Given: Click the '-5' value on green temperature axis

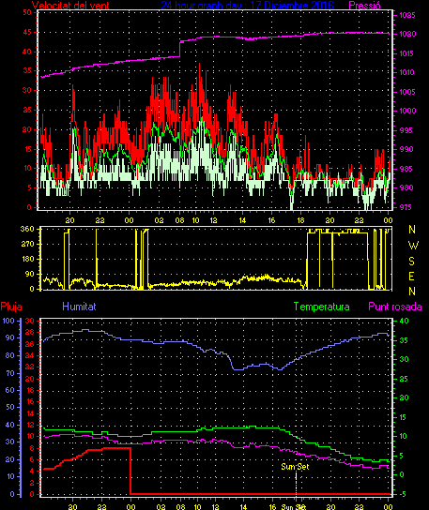Looking at the screenshot, I should coord(403,494).
